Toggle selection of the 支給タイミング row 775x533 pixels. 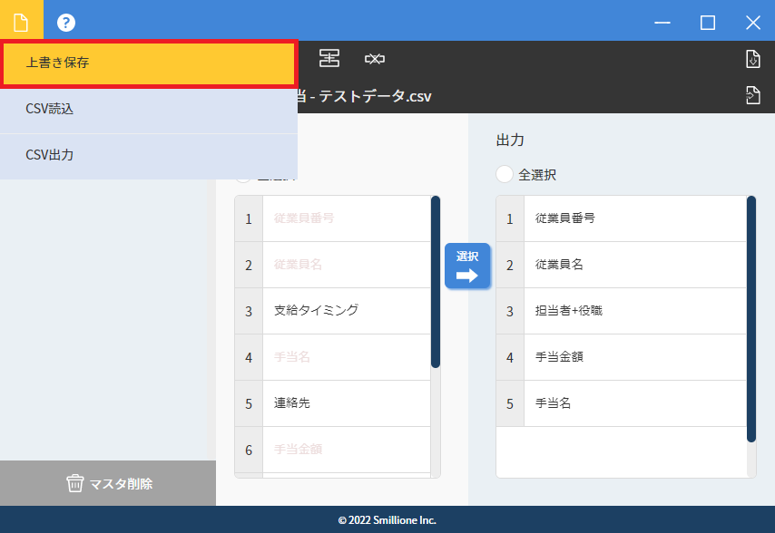(x=336, y=310)
